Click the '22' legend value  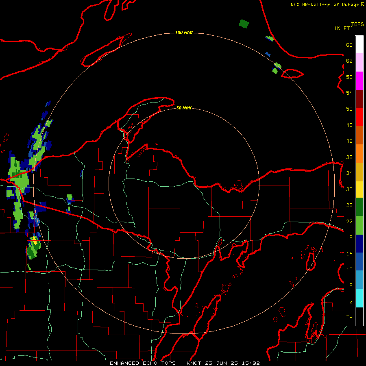(x=349, y=222)
